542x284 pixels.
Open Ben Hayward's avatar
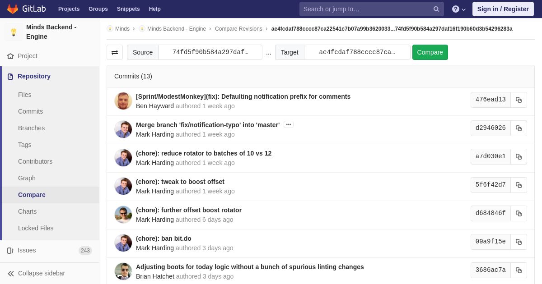coord(123,101)
